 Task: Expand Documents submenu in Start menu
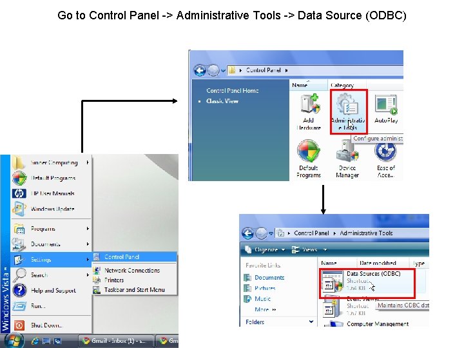[x=52, y=244]
